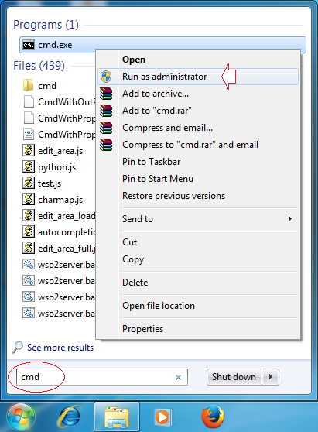Click the Shut down button
This screenshot has height=432, width=318.
[x=234, y=377]
